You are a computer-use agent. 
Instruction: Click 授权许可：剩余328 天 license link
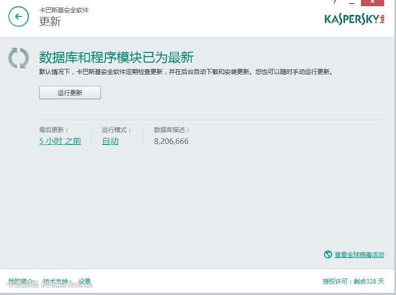[x=353, y=282]
